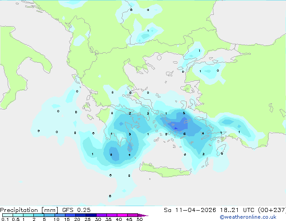Select the 40–45 mm magenta legend swatch
The image size is (286, 221).
pyautogui.click(x=122, y=215)
